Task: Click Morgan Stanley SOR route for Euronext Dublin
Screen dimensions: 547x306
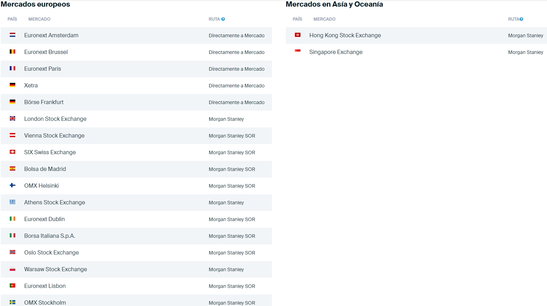Action: tap(232, 219)
